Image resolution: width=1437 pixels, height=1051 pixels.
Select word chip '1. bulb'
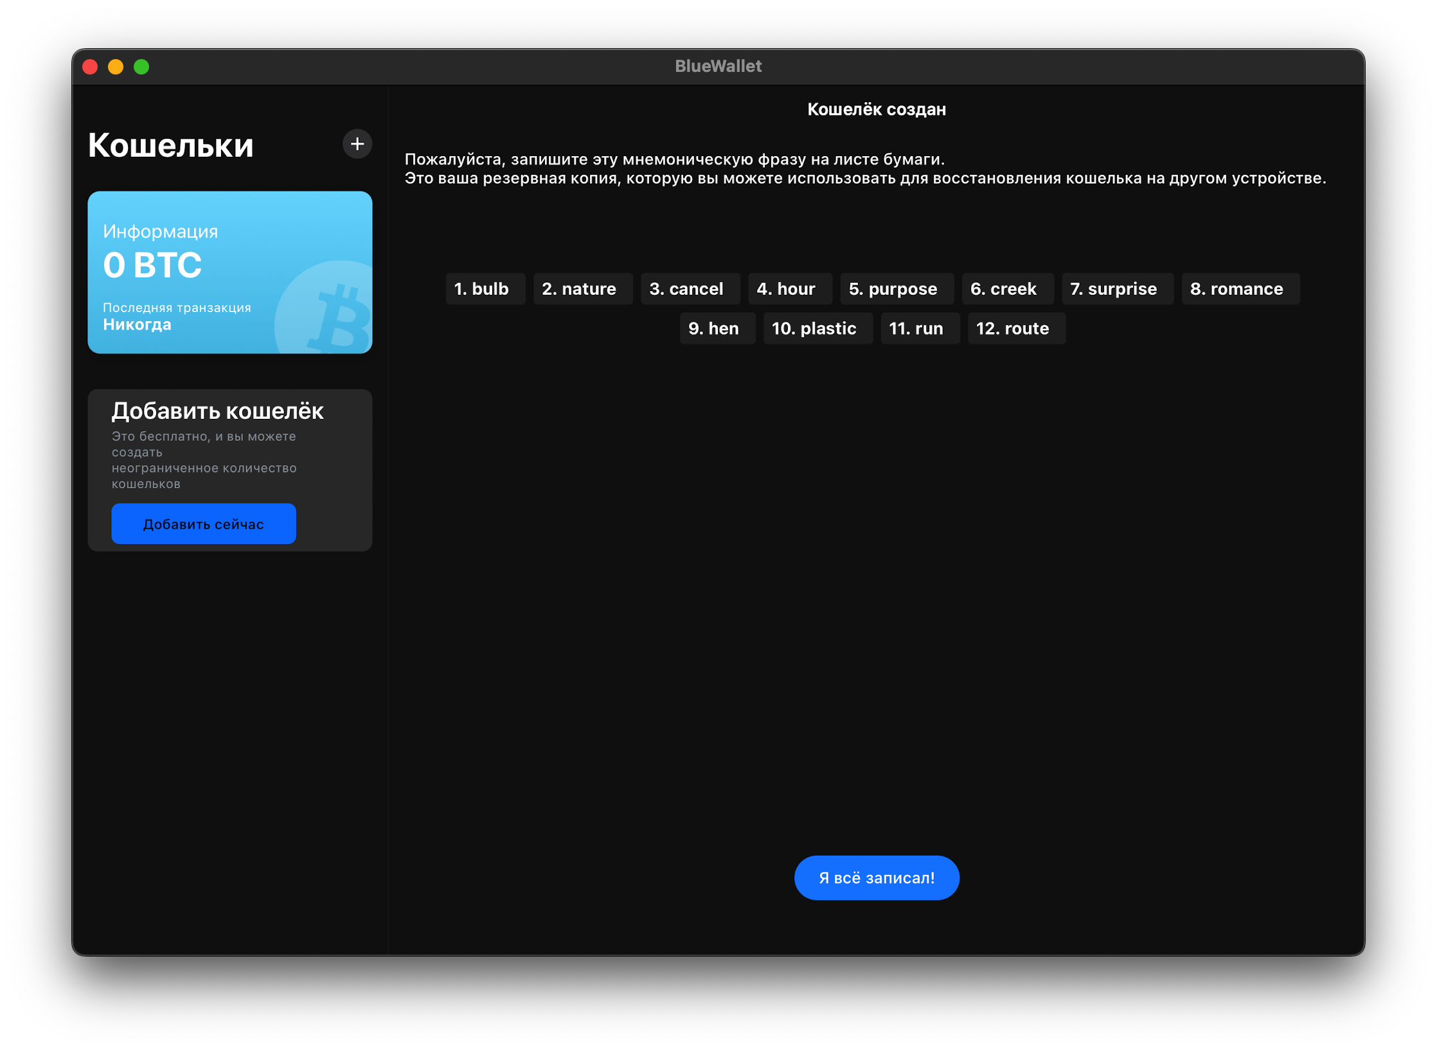pyautogui.click(x=482, y=288)
